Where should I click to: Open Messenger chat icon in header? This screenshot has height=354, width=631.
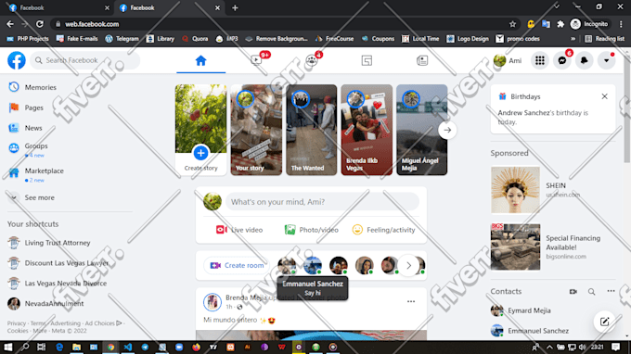coord(562,60)
